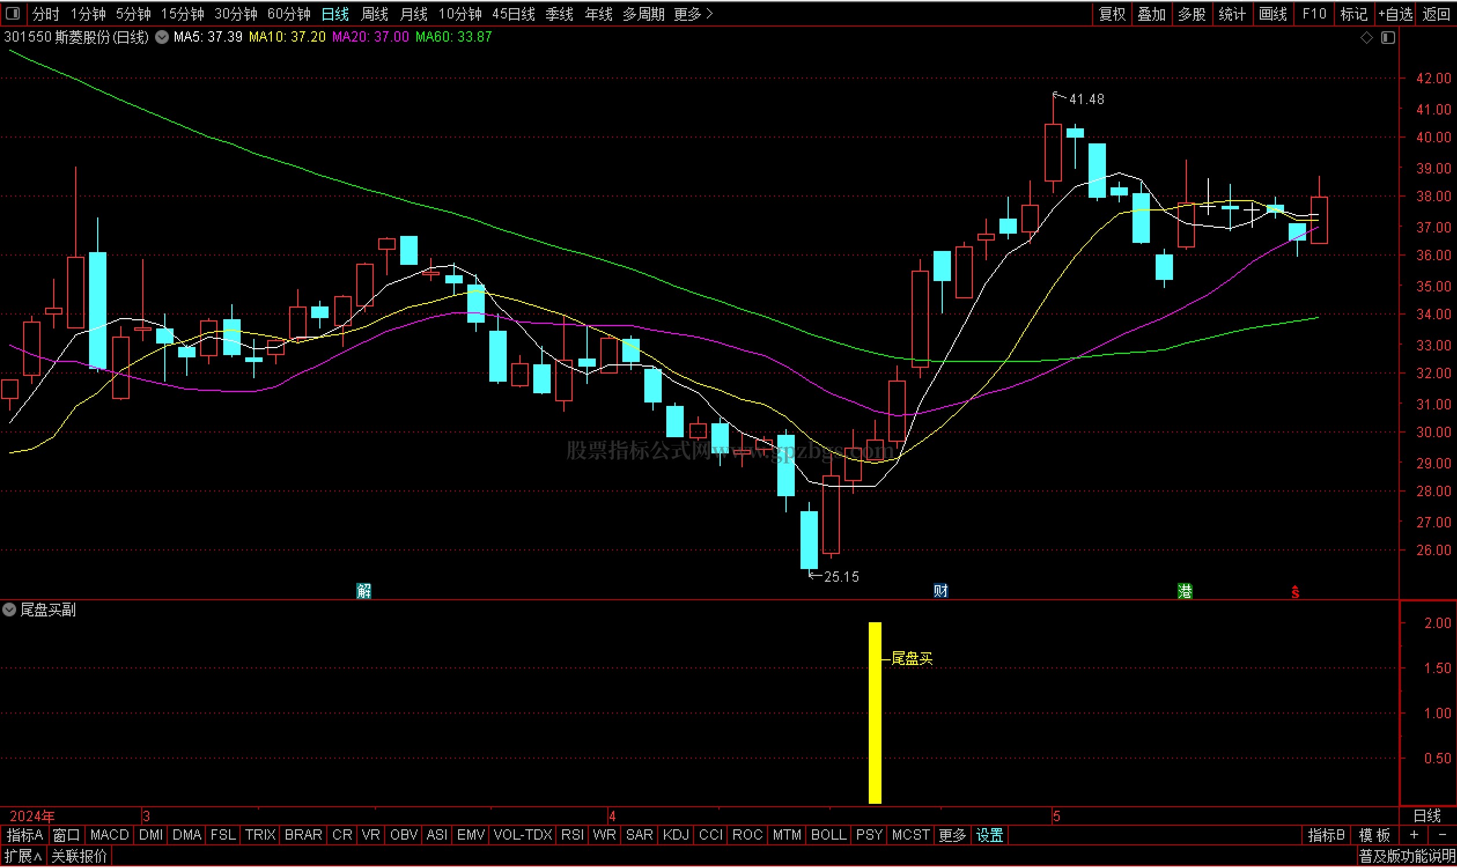Select the 季线 quarterly period
This screenshot has width=1457, height=868.
559,13
